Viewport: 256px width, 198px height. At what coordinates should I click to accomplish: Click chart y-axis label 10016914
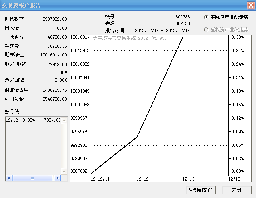pos(80,37)
